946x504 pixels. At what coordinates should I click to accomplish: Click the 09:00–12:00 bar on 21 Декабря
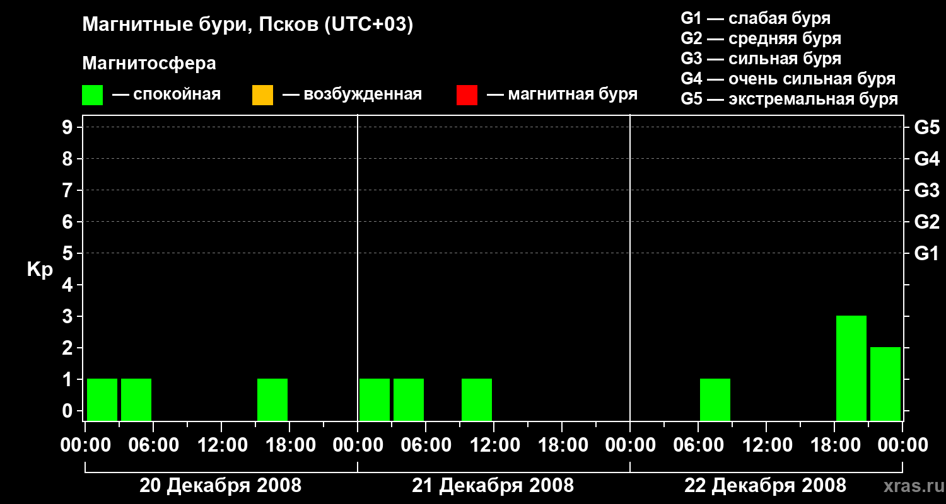(477, 399)
